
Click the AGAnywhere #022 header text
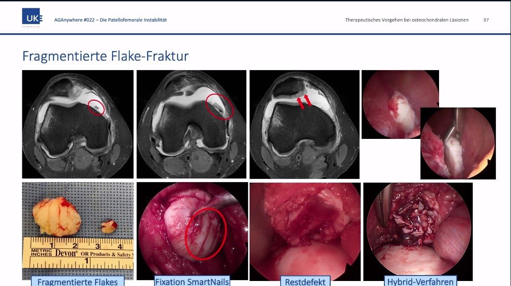click(x=110, y=20)
